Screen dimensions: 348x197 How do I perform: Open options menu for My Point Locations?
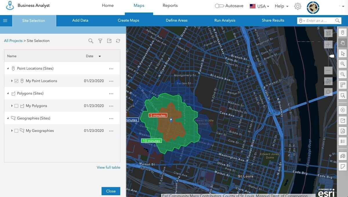(111, 81)
